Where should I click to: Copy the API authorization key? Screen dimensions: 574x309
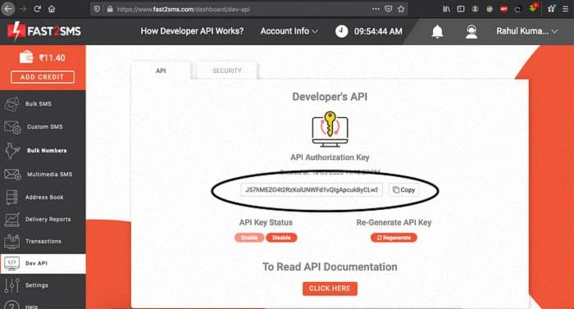coord(403,189)
